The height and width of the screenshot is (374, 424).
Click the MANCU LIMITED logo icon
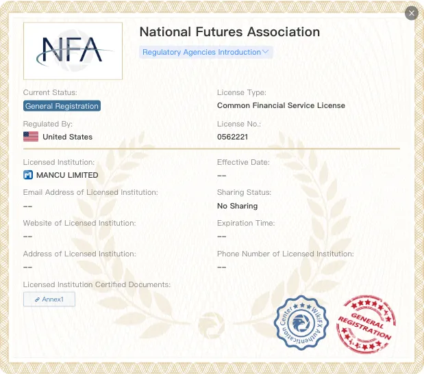coord(28,175)
